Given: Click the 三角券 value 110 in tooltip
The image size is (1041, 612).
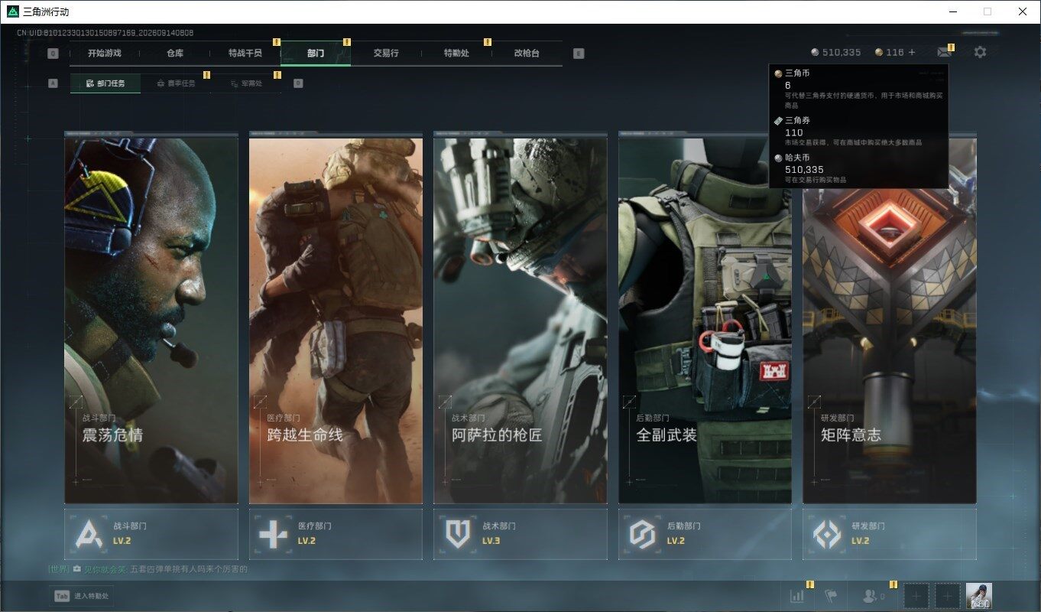Looking at the screenshot, I should 794,132.
